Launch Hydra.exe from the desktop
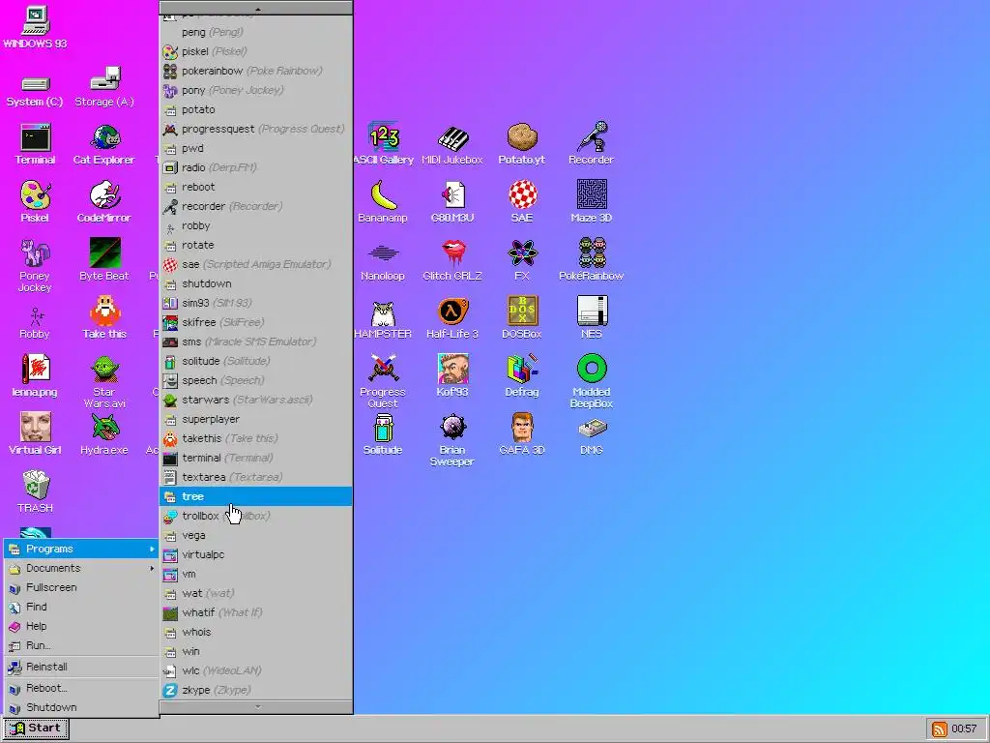990x743 pixels. coord(104,434)
